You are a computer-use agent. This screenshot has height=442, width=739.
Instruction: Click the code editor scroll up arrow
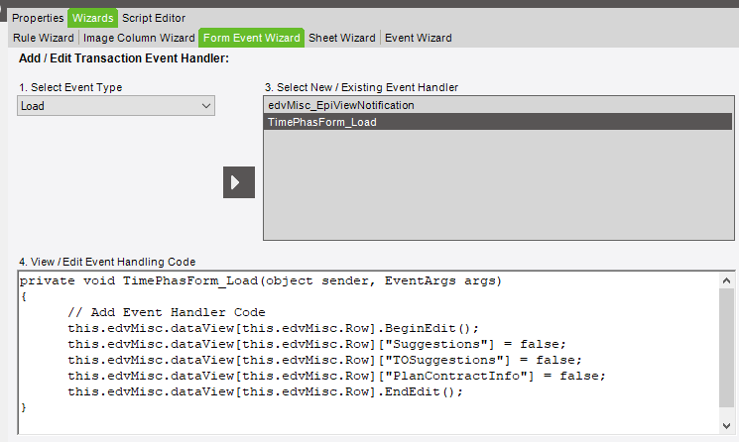pyautogui.click(x=726, y=281)
